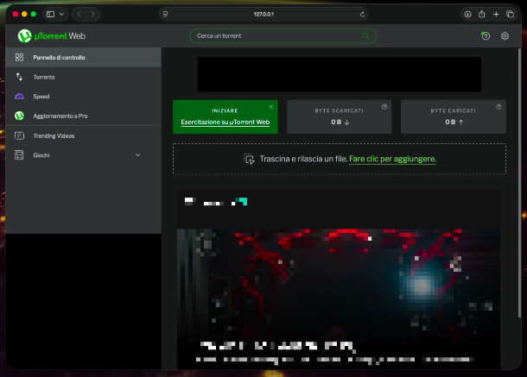This screenshot has width=527, height=377.
Task: Click the Trending Videos play icon
Action: pyautogui.click(x=19, y=135)
